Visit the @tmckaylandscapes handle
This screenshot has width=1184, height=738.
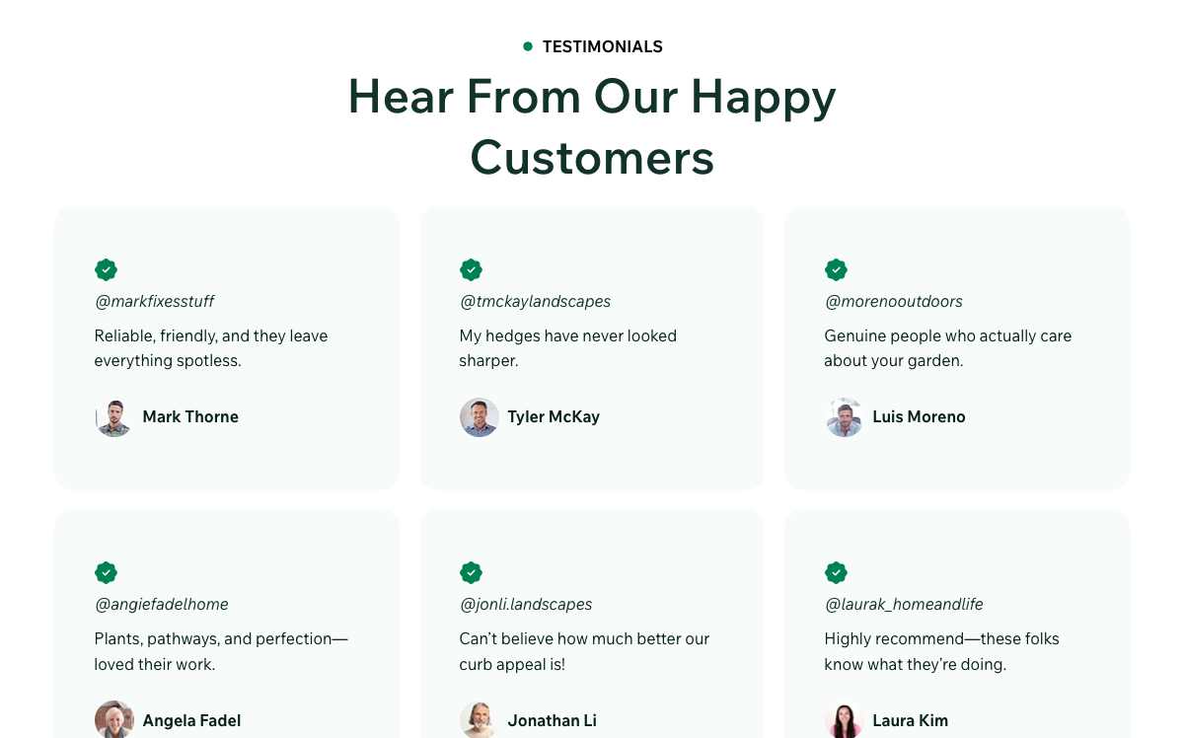click(535, 301)
